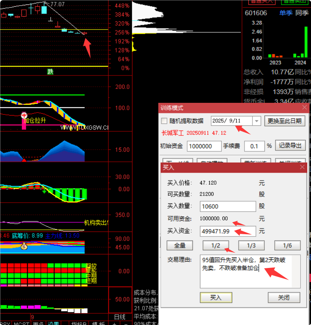Click the green down arrow on the histogram indicator
This screenshot has height=325, width=311.
pos(44,191)
